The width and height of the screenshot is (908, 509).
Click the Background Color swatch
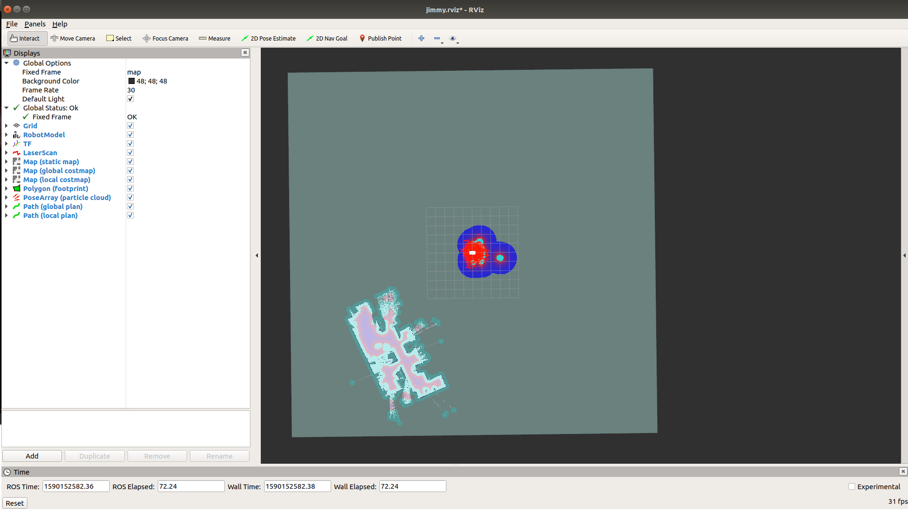(131, 81)
